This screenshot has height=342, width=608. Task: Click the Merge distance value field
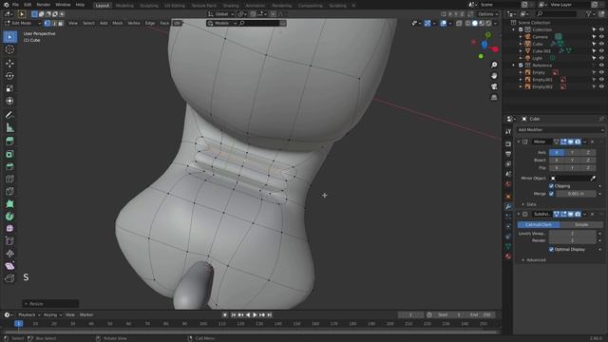coord(576,194)
